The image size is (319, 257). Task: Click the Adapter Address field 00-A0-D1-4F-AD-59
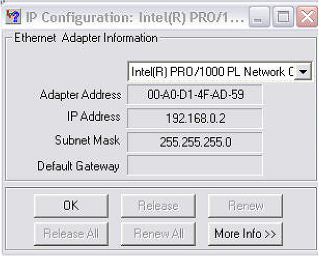click(x=195, y=95)
